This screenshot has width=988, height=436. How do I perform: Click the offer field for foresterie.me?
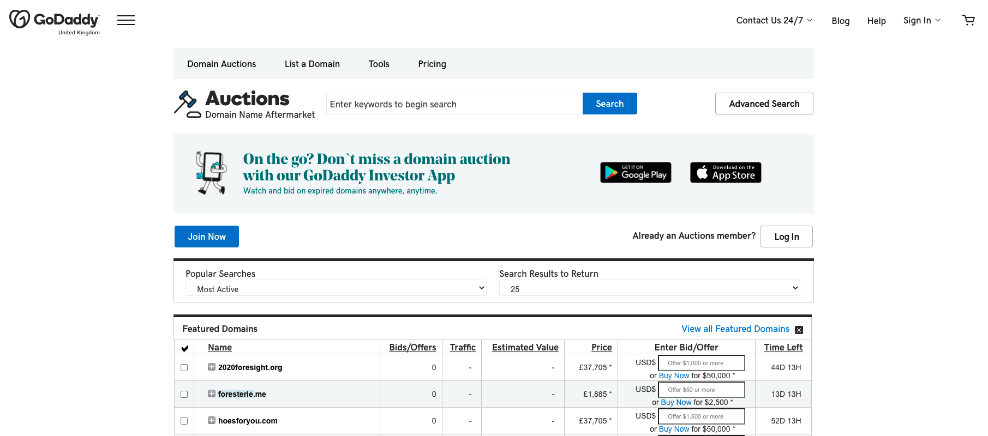click(701, 390)
